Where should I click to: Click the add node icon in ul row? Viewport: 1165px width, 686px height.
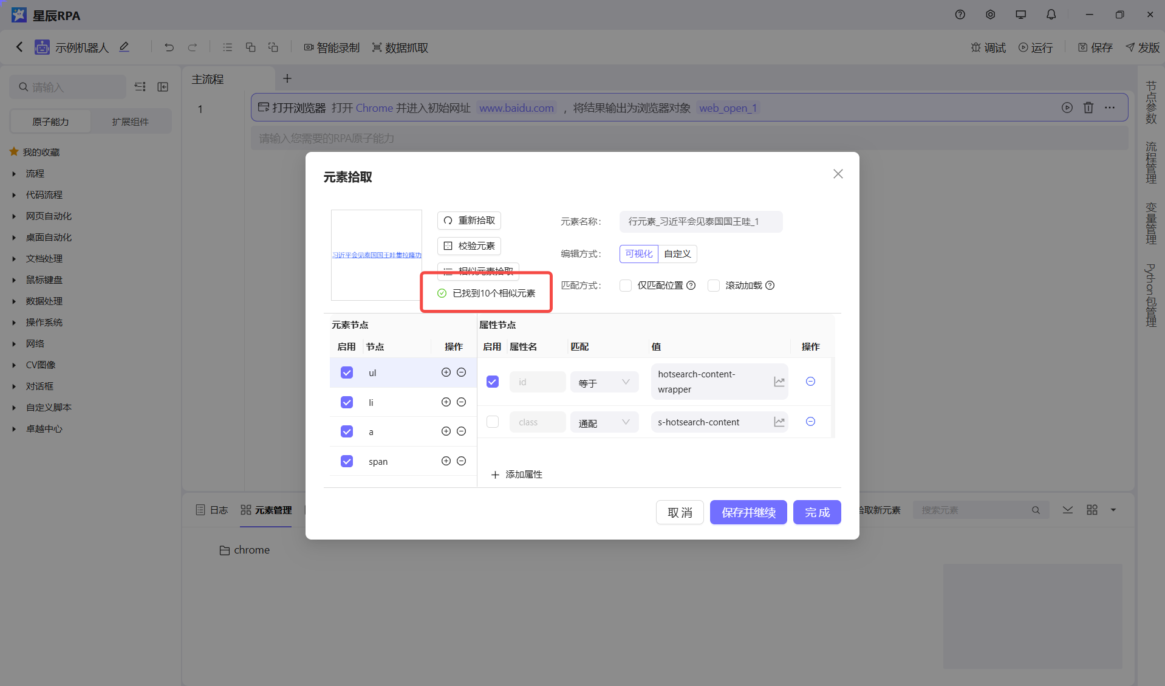click(x=446, y=372)
